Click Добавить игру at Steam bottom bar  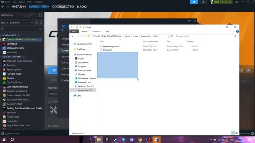(x=10, y=133)
